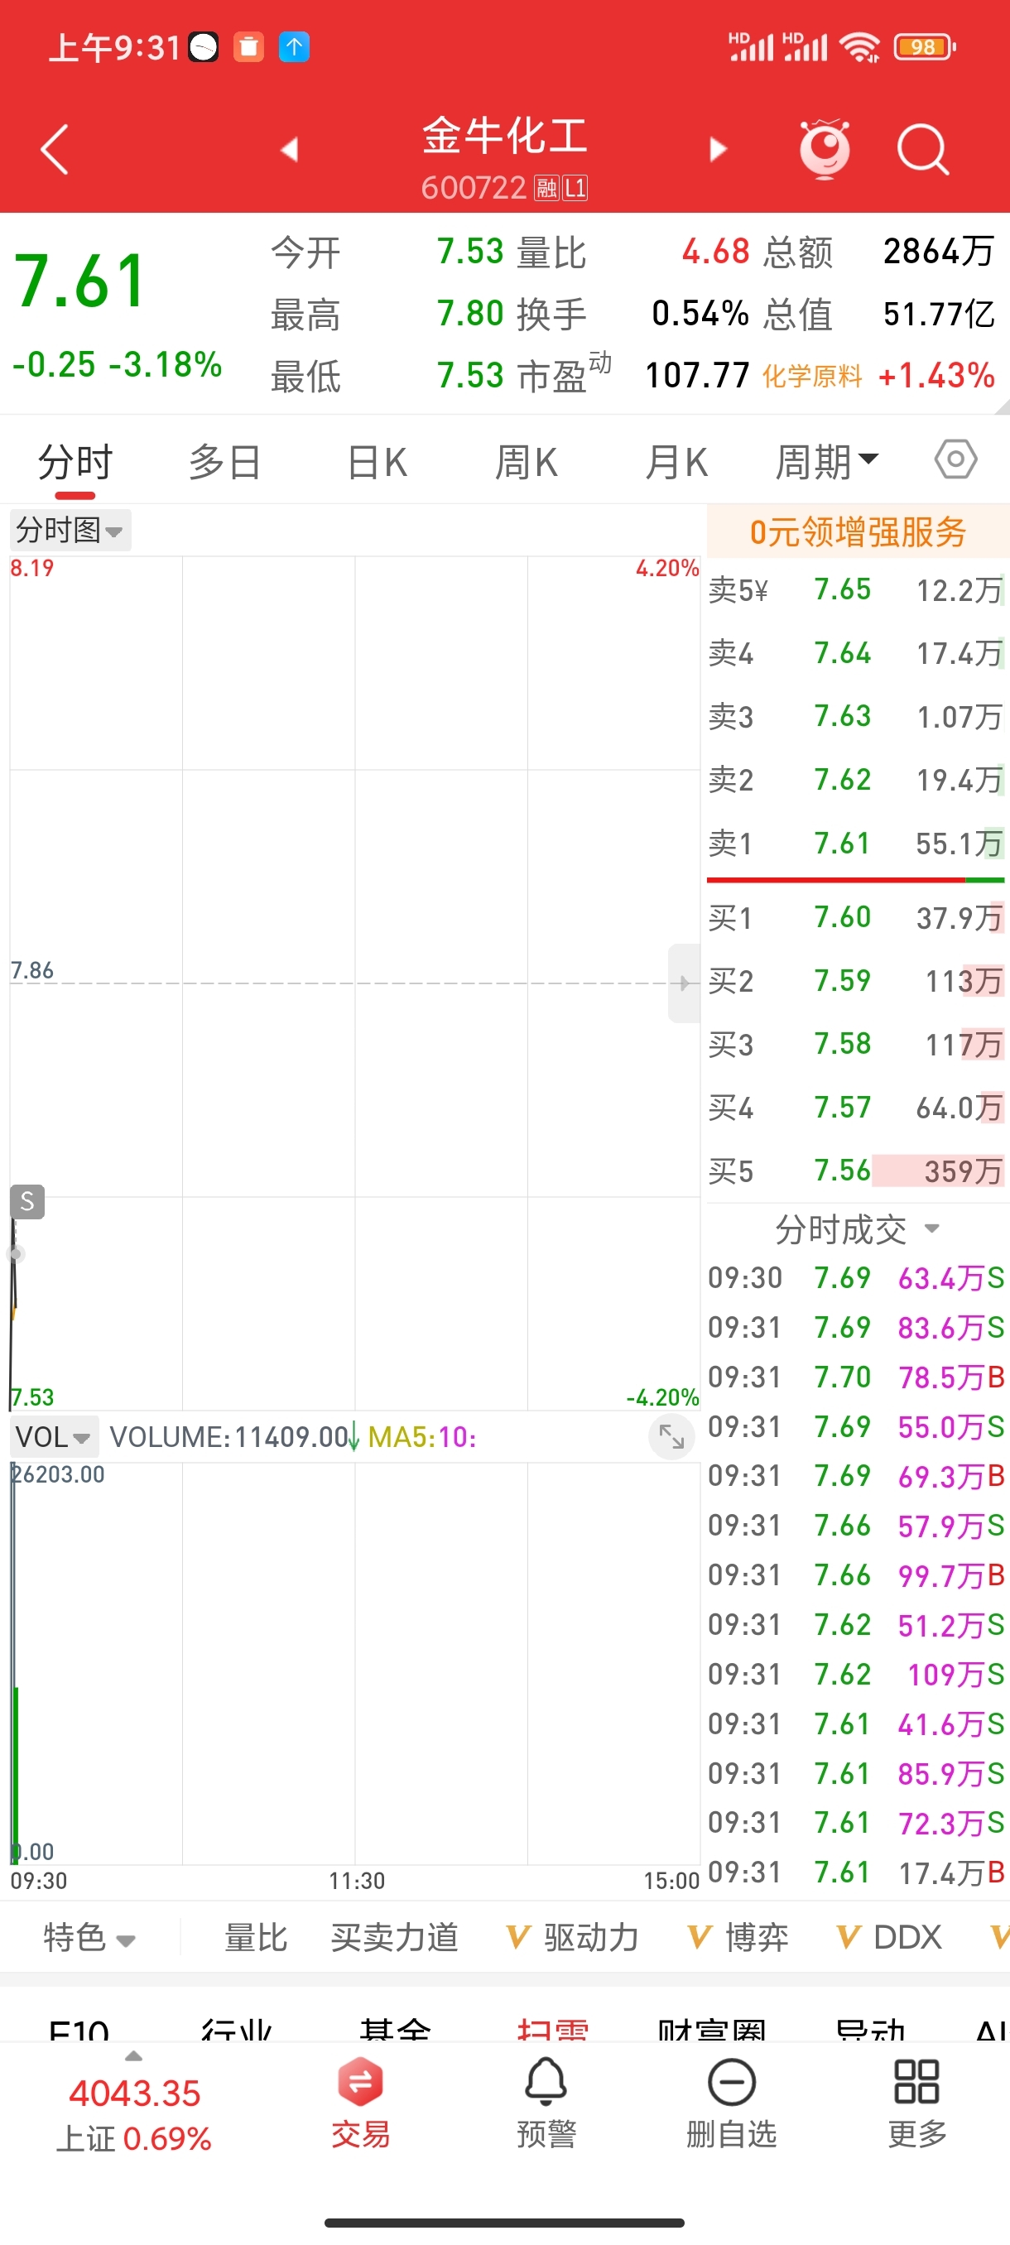1010x2245 pixels.
Task: Go to next stock with right triangle
Action: point(718,150)
